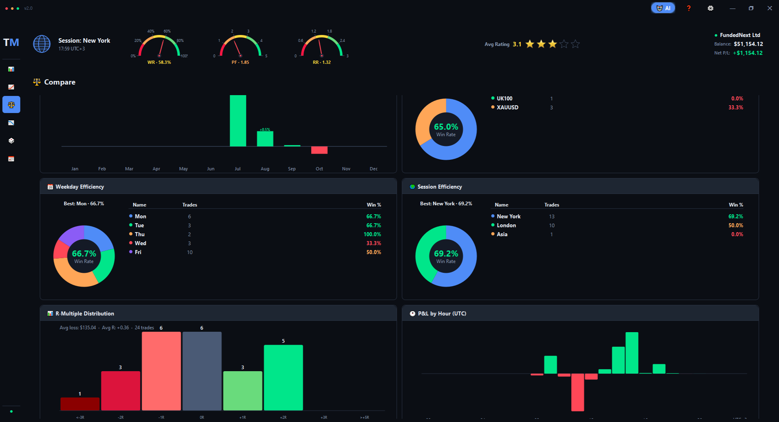Open the red question mark help

pyautogui.click(x=688, y=8)
